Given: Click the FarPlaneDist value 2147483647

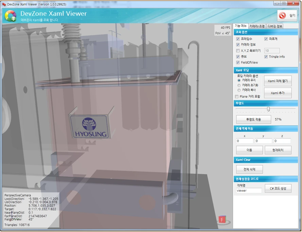Looking at the screenshot, I should click(x=38, y=216).
